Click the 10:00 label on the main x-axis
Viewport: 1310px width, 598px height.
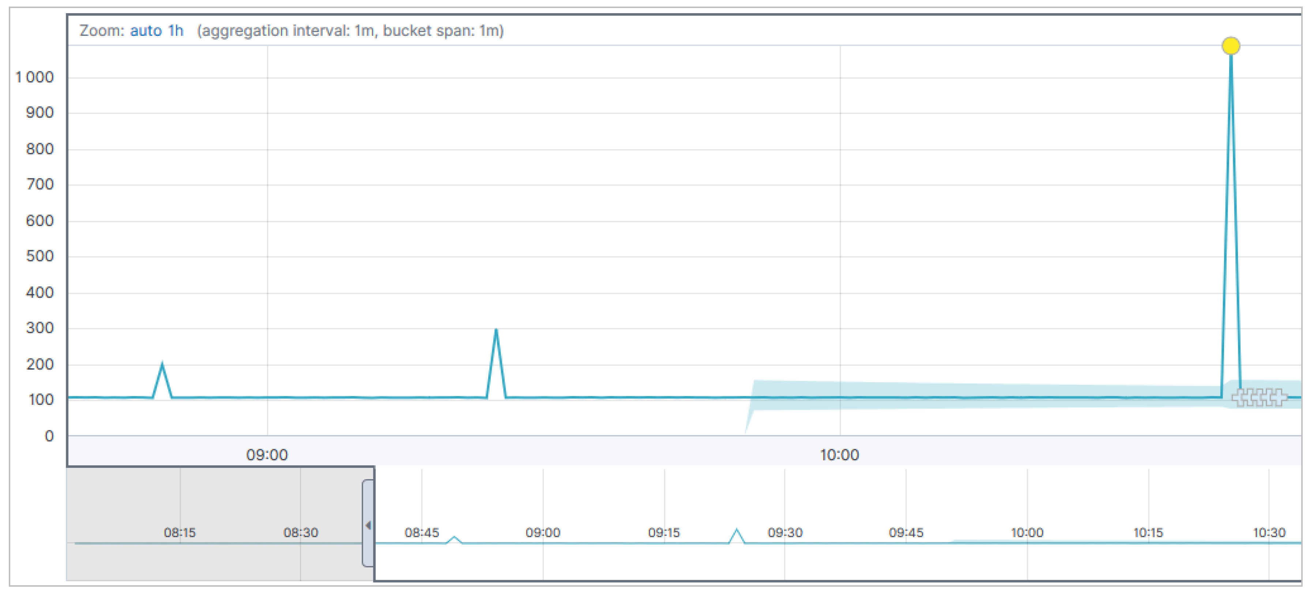tap(839, 455)
